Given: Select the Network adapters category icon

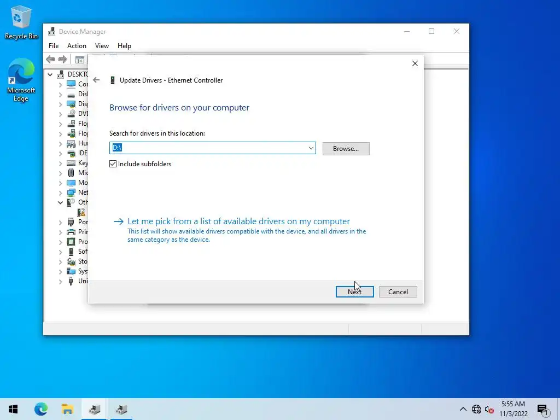Looking at the screenshot, I should pos(71,192).
